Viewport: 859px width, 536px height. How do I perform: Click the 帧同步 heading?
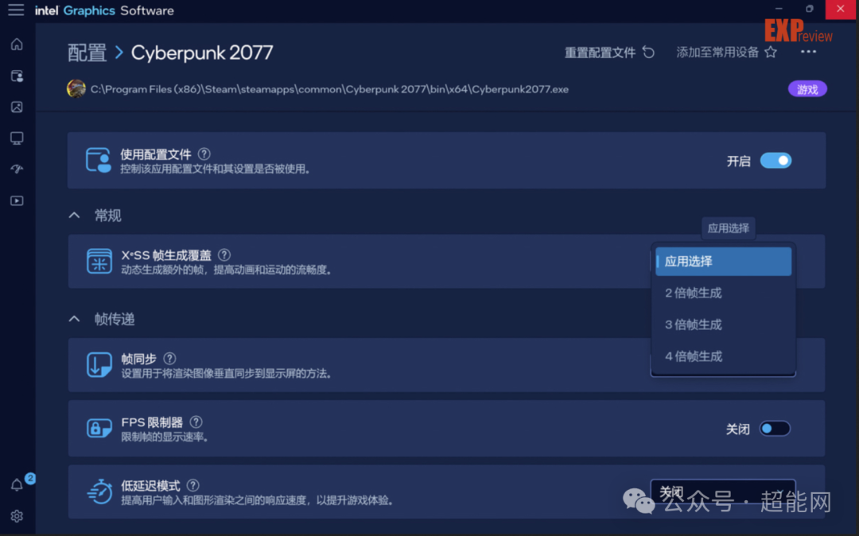click(138, 359)
